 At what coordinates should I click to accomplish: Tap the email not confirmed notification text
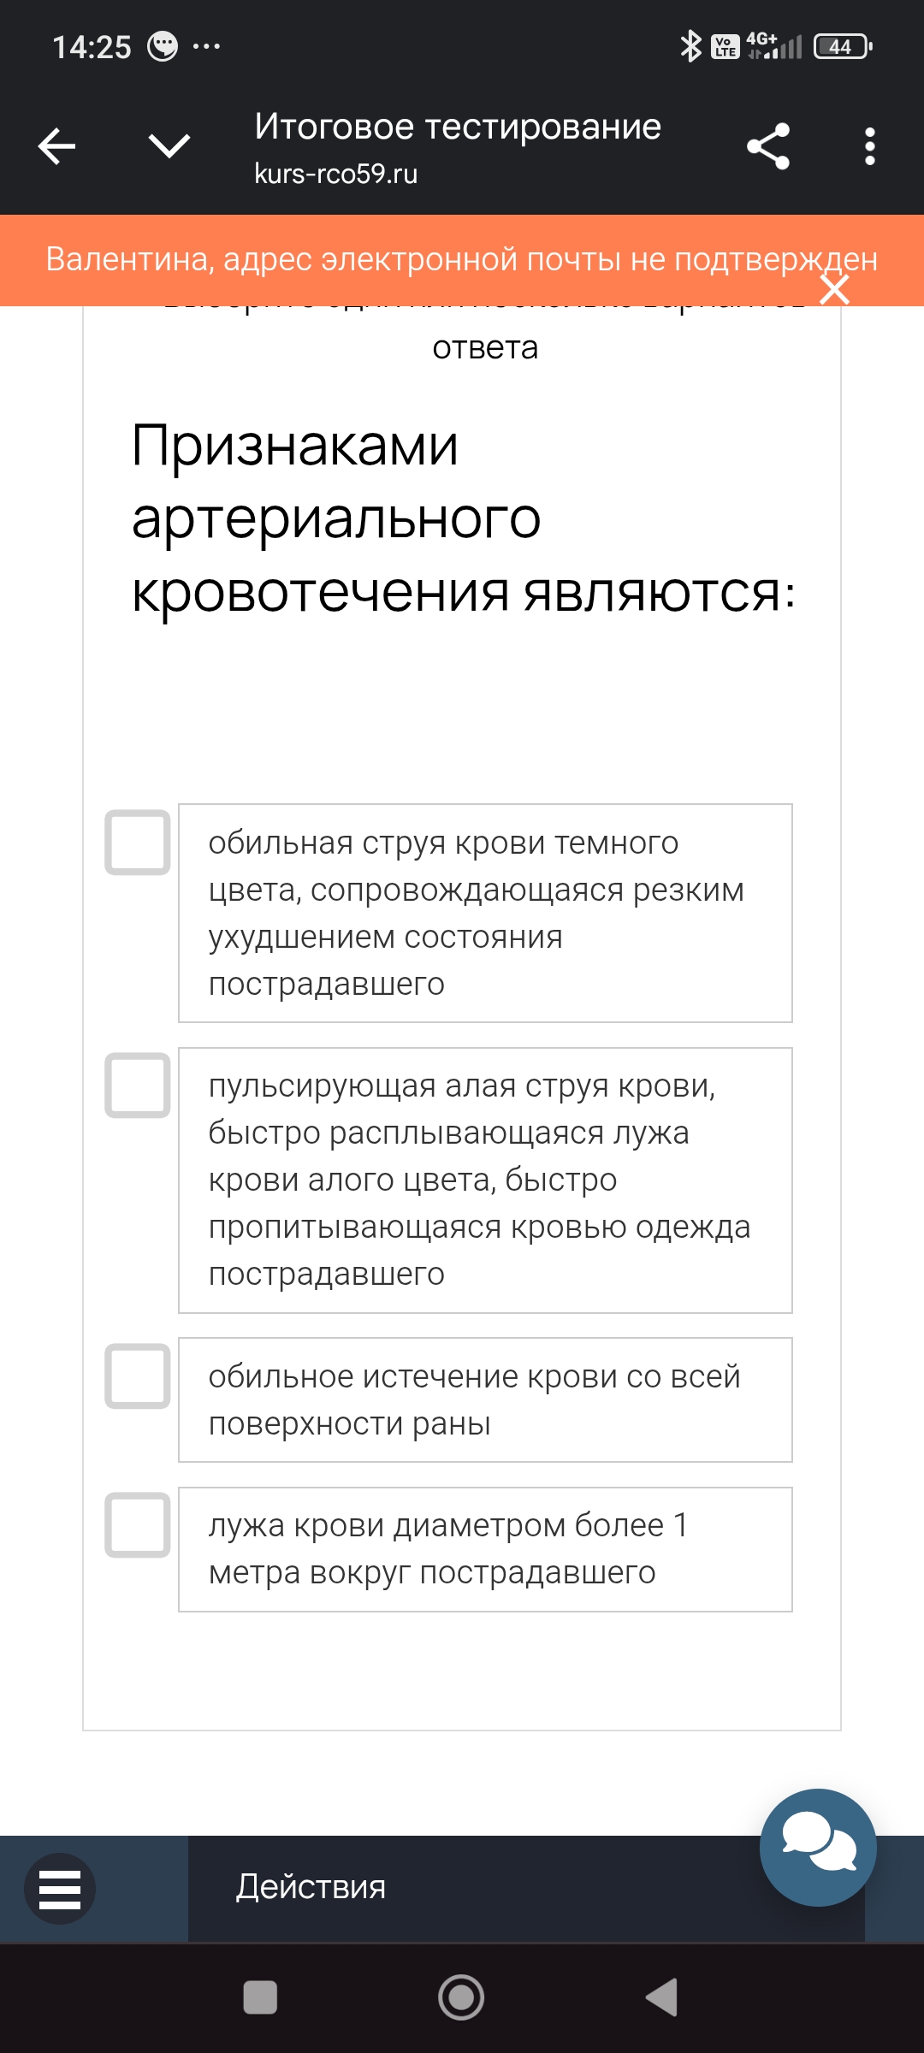point(461,259)
